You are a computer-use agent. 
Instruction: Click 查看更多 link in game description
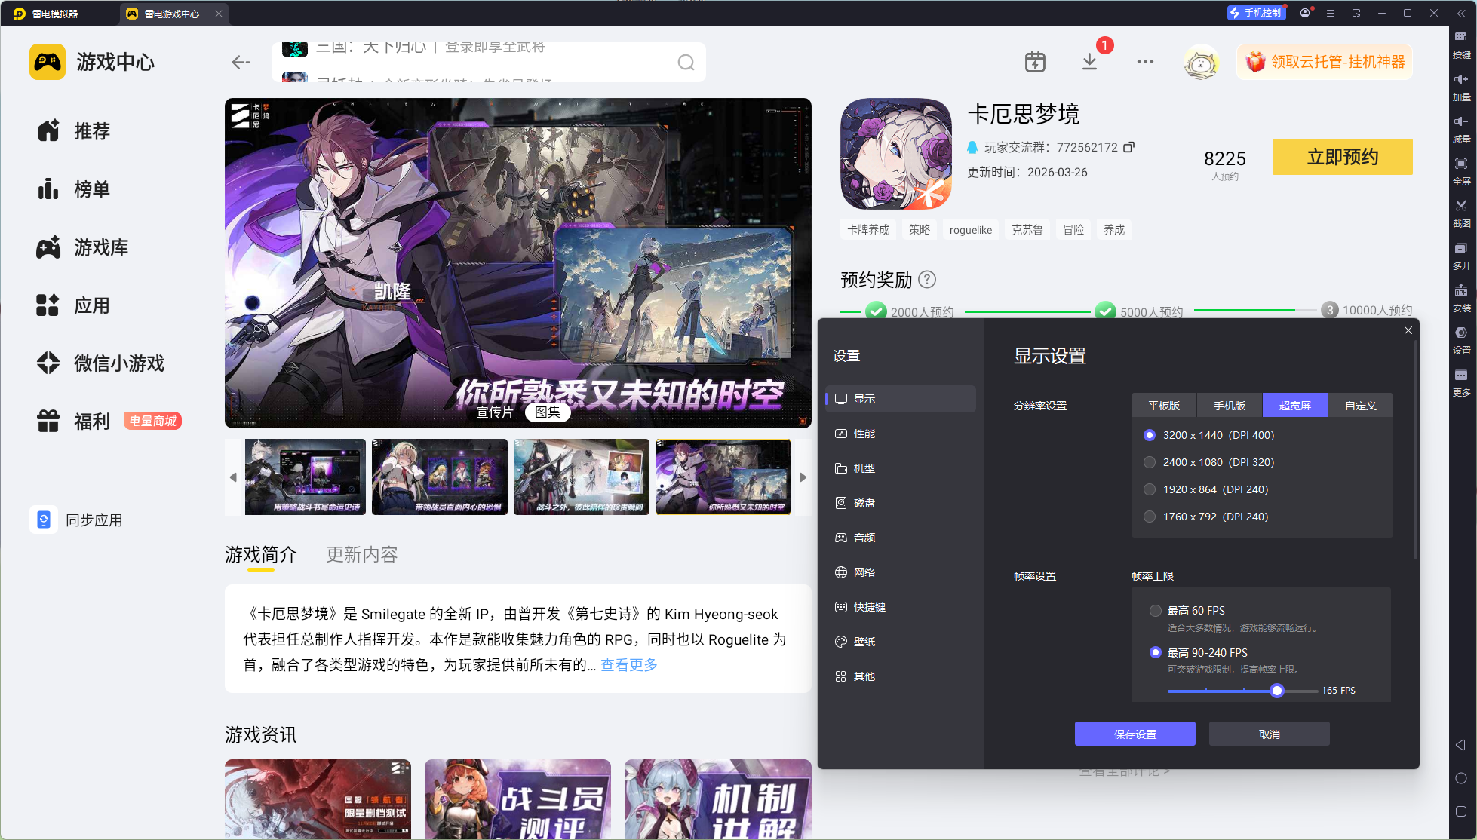click(x=628, y=665)
